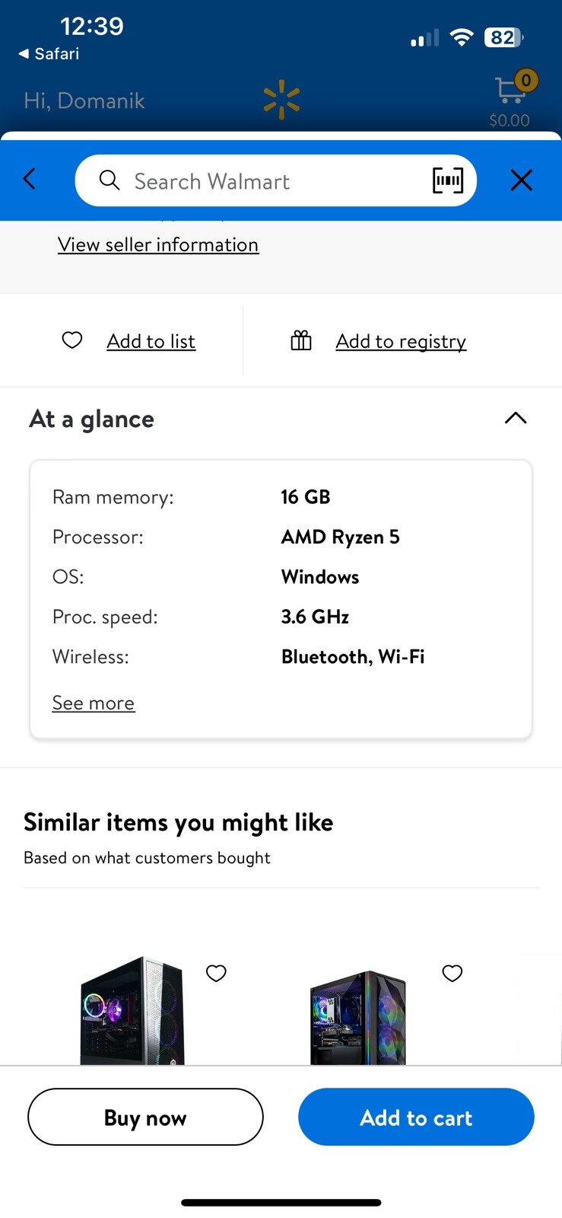Tap the back arrow beside search bar
The height and width of the screenshot is (1218, 562).
(30, 180)
